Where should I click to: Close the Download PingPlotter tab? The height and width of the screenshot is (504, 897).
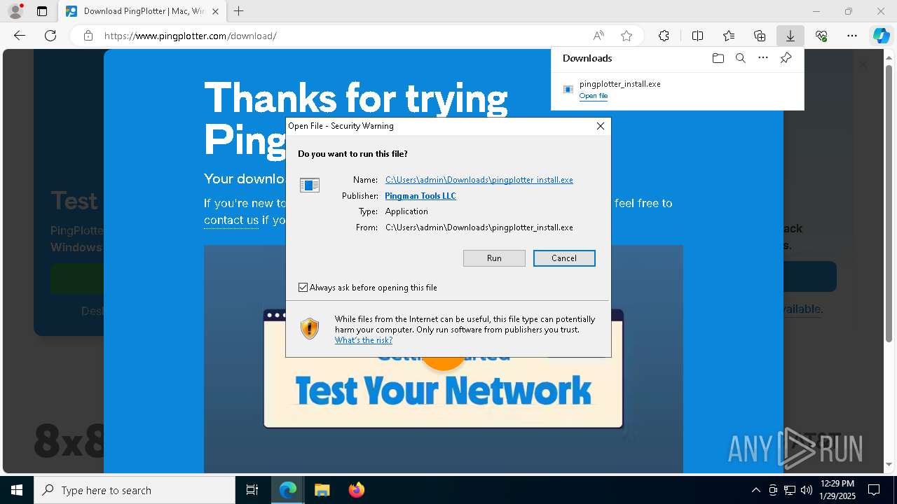(x=215, y=11)
